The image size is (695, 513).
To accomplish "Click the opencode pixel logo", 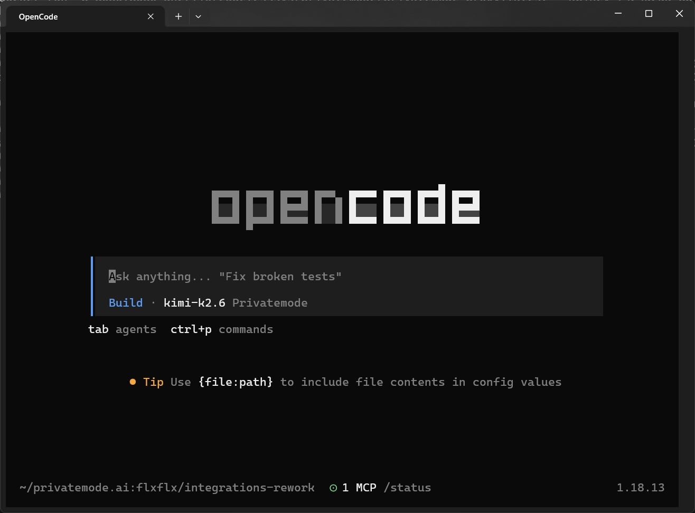I will coord(345,206).
